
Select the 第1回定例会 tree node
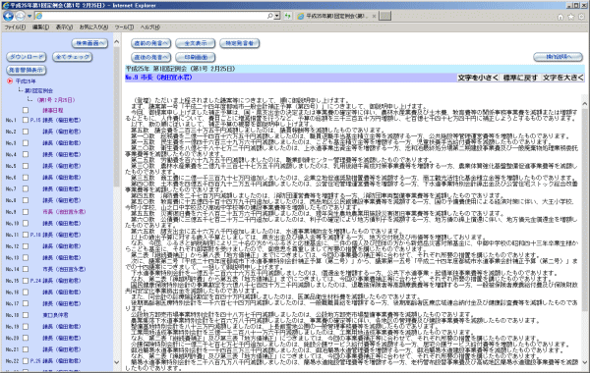tap(38, 91)
